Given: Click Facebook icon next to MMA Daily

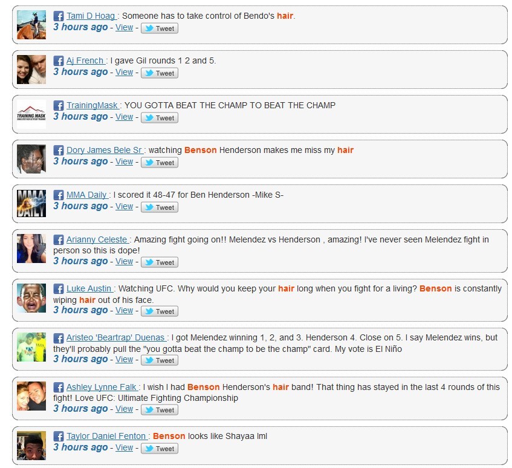Looking at the screenshot, I should point(59,195).
